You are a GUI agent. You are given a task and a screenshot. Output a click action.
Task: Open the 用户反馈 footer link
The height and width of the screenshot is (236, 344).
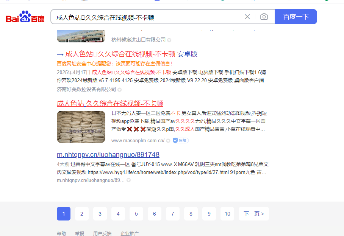102,233
